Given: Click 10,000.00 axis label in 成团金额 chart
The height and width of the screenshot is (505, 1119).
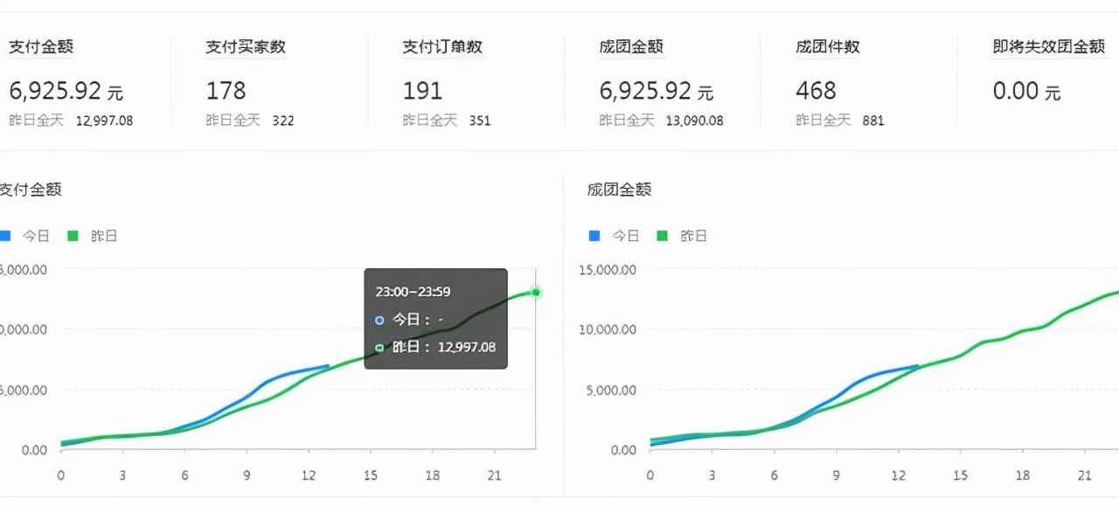Looking at the screenshot, I should (607, 329).
